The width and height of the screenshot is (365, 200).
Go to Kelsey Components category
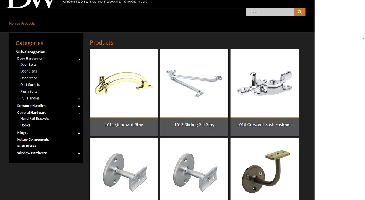click(x=33, y=139)
